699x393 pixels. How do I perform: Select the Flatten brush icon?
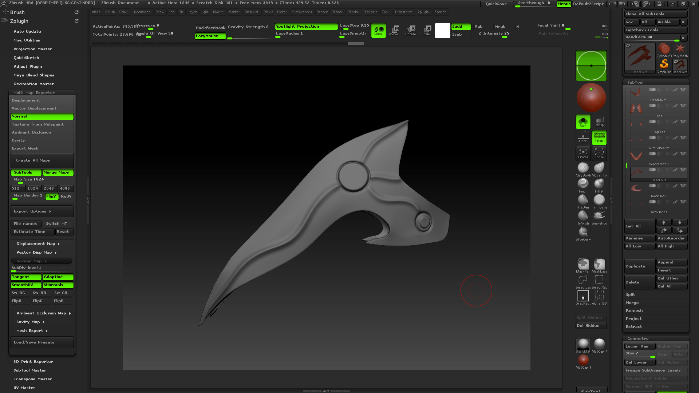(583, 200)
